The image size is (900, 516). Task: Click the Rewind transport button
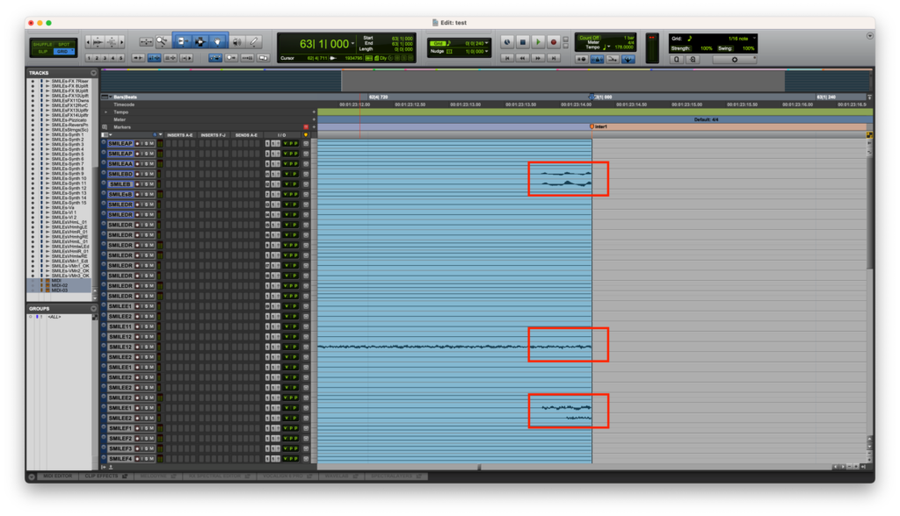click(522, 58)
